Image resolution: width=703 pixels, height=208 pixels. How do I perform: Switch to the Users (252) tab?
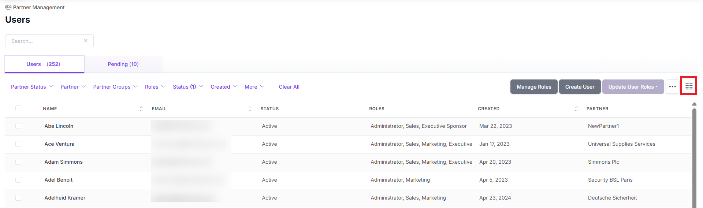tap(44, 64)
